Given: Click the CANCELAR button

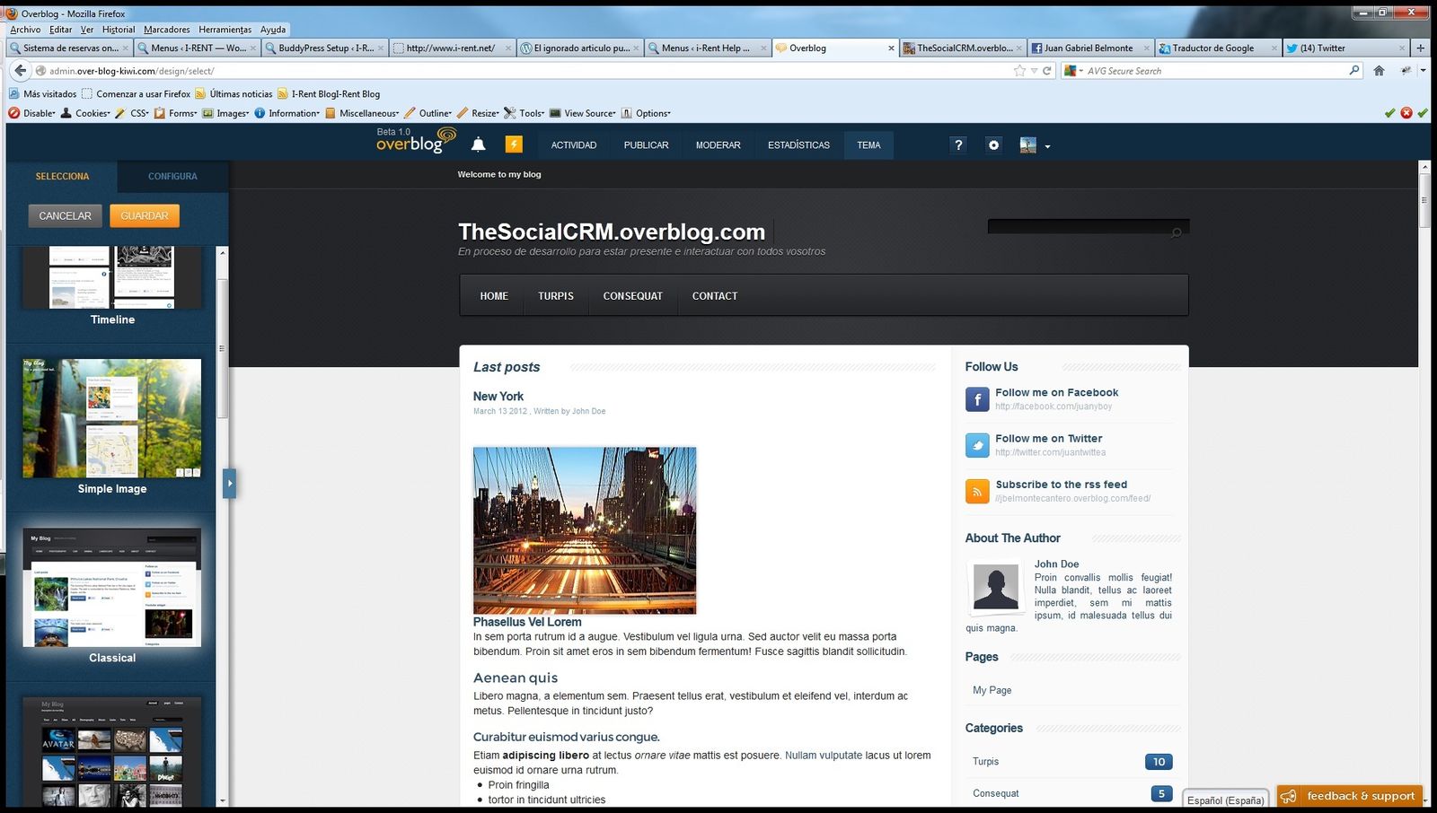Looking at the screenshot, I should [x=65, y=215].
